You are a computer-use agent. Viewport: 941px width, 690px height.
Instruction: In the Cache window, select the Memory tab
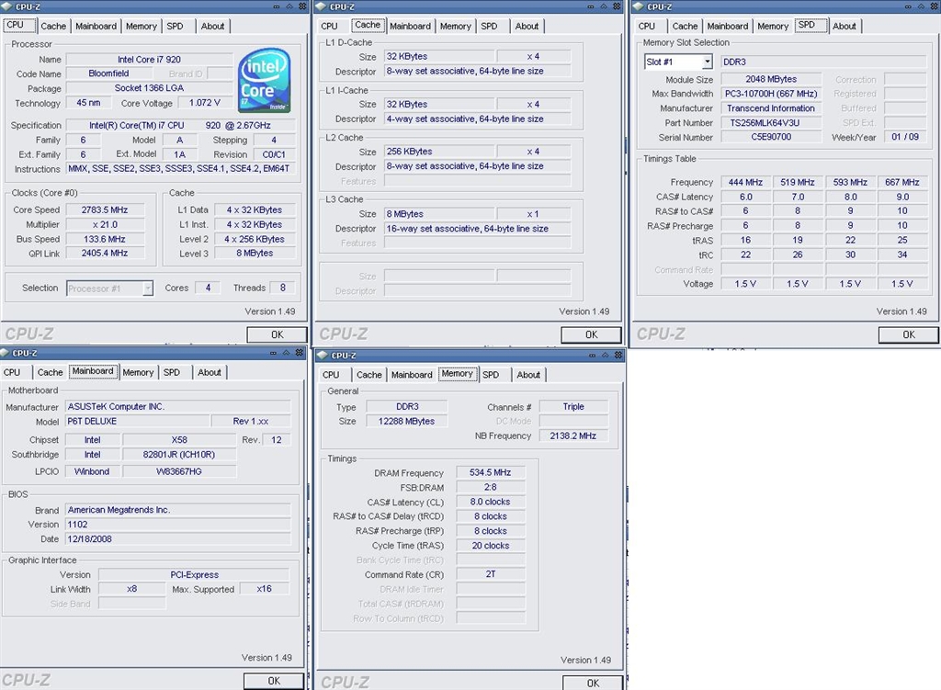click(x=456, y=27)
